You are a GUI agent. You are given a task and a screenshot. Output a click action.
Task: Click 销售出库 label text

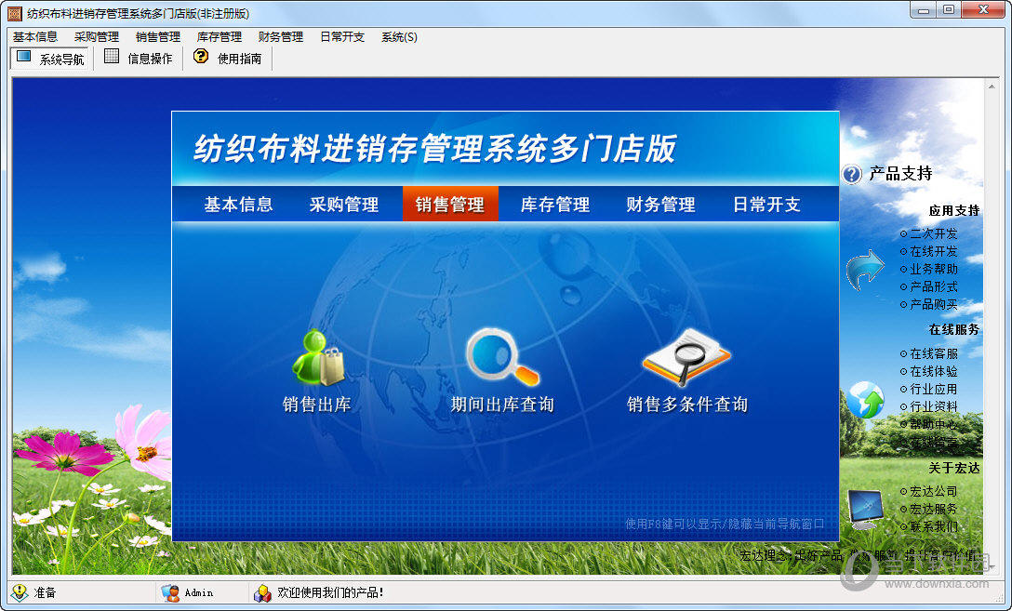317,405
